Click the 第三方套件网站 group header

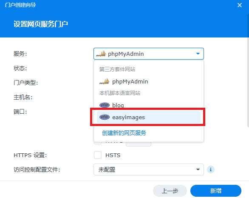tap(117, 69)
